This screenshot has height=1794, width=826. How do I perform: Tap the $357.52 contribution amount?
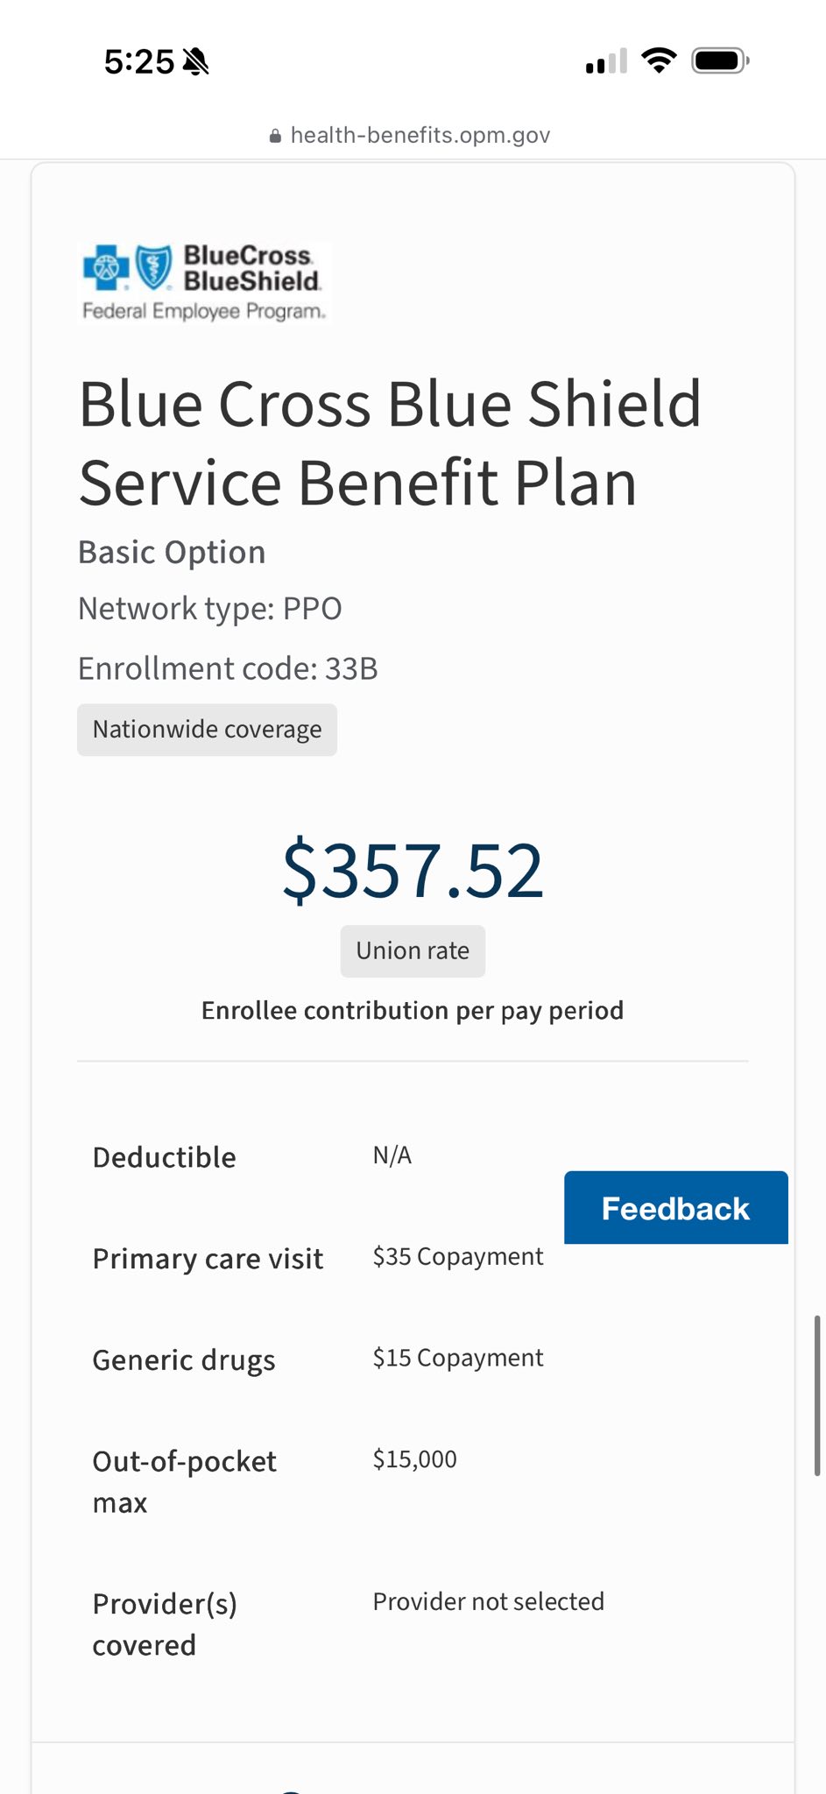tap(413, 871)
